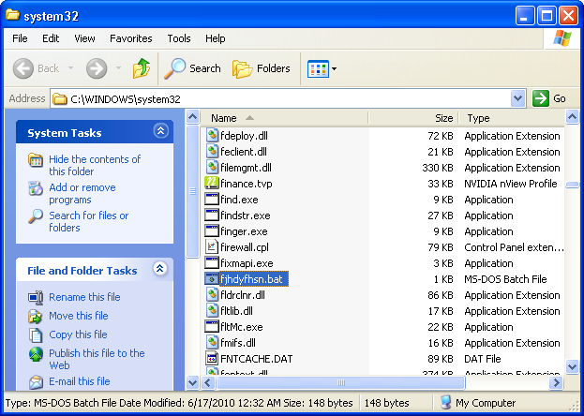Image resolution: width=584 pixels, height=416 pixels.
Task: Collapse the System Tasks panel
Action: [161, 131]
